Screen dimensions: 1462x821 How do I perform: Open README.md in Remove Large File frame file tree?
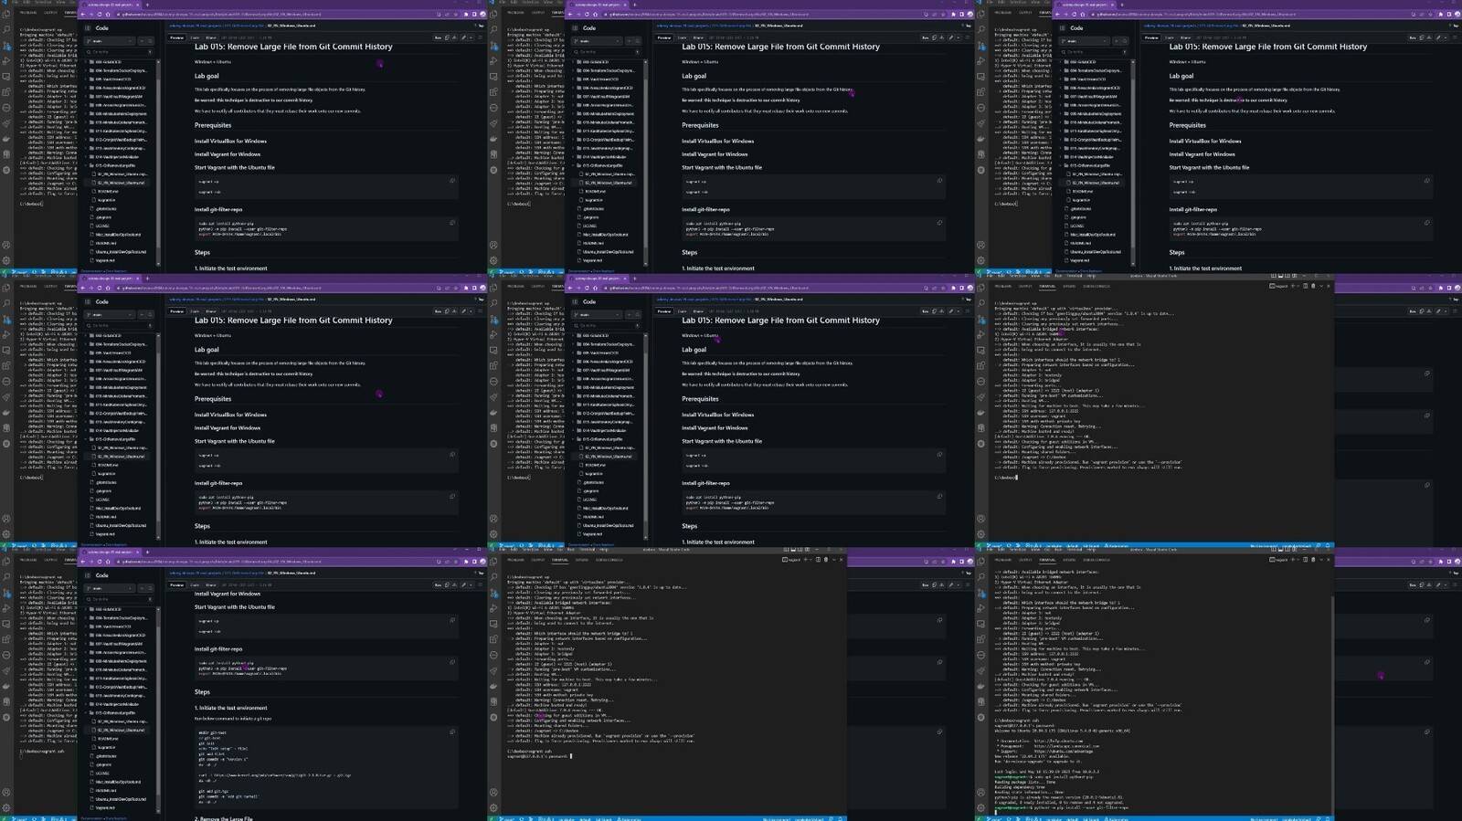108,739
